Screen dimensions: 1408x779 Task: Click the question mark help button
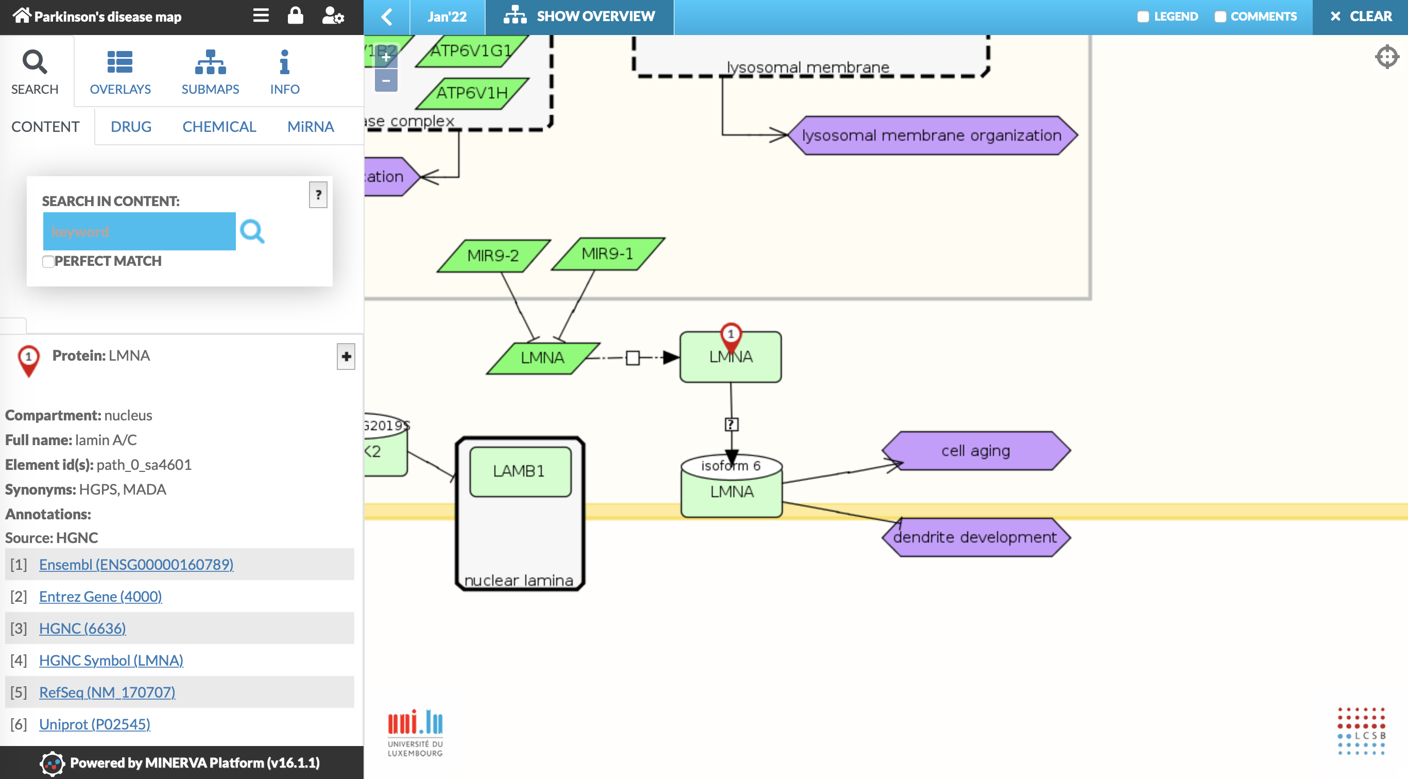[x=318, y=195]
